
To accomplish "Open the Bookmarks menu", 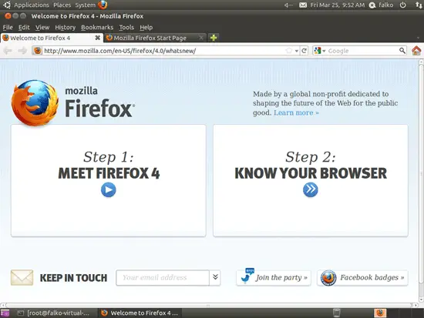I will coord(97,27).
